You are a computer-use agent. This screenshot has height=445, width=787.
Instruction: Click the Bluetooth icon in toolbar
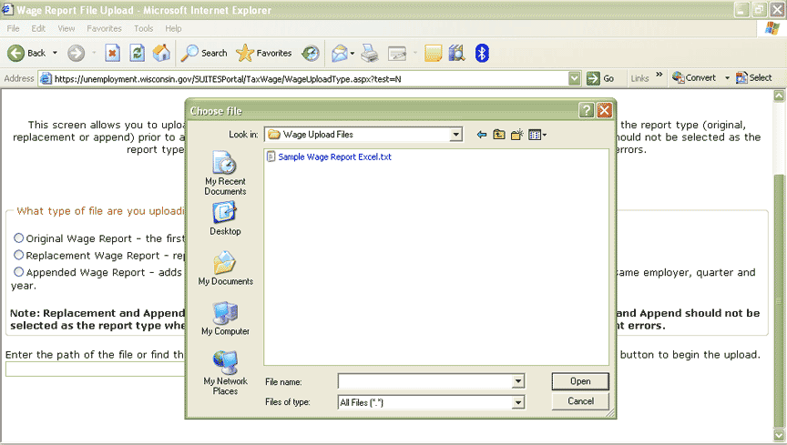[x=482, y=53]
